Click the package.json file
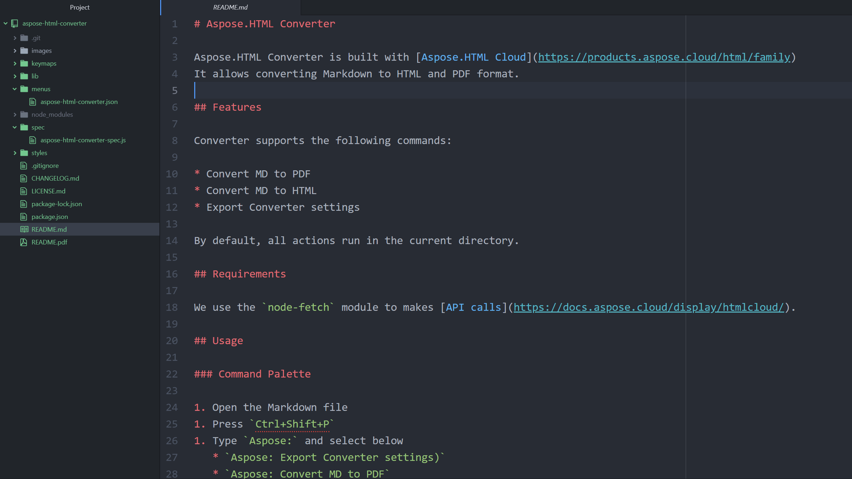This screenshot has height=479, width=852. point(49,216)
